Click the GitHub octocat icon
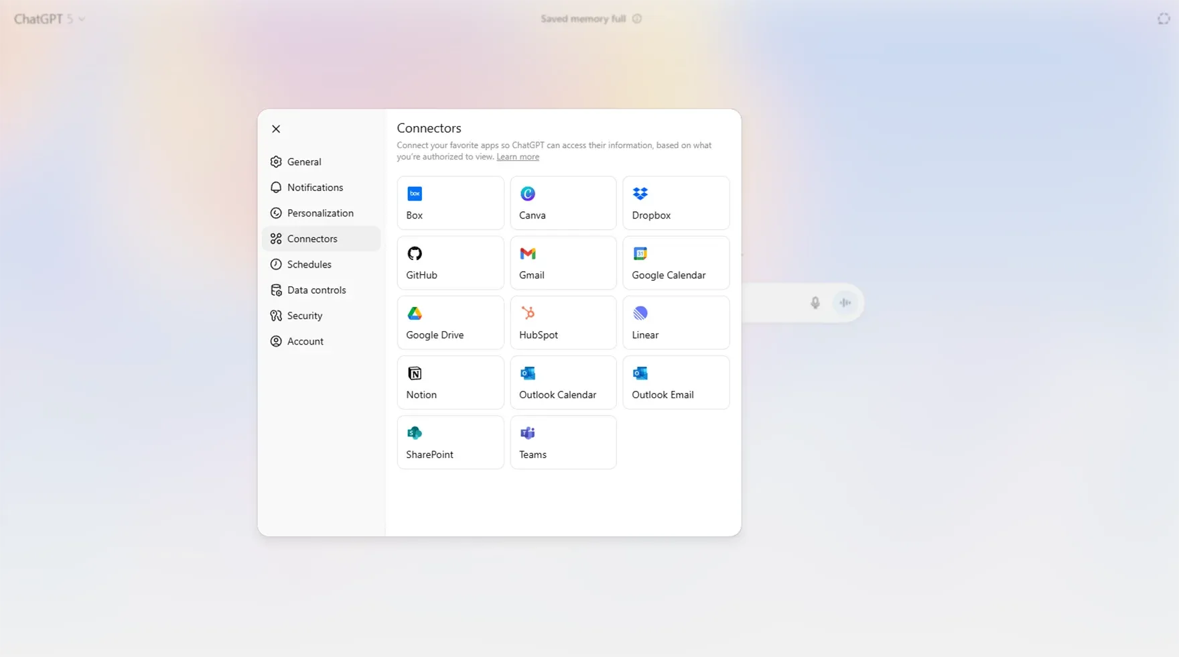 tap(415, 253)
